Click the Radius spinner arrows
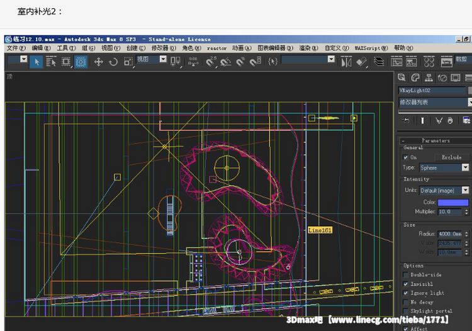The image size is (472, 331). tap(466, 234)
